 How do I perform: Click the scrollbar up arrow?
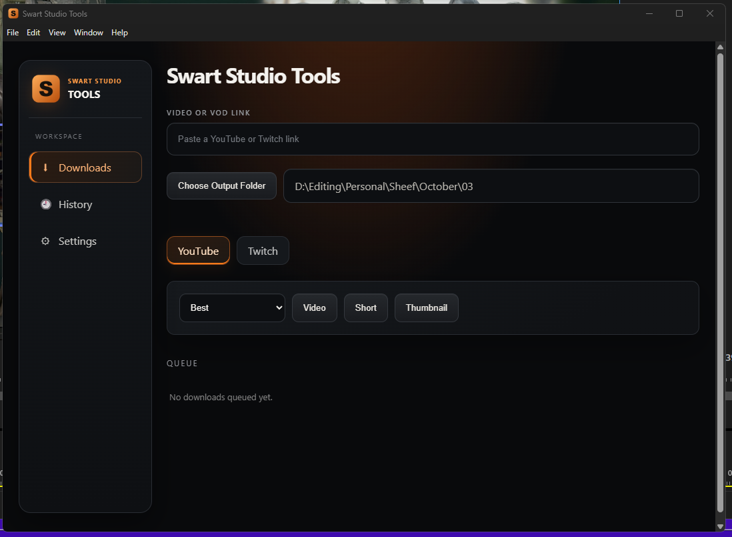coord(720,47)
